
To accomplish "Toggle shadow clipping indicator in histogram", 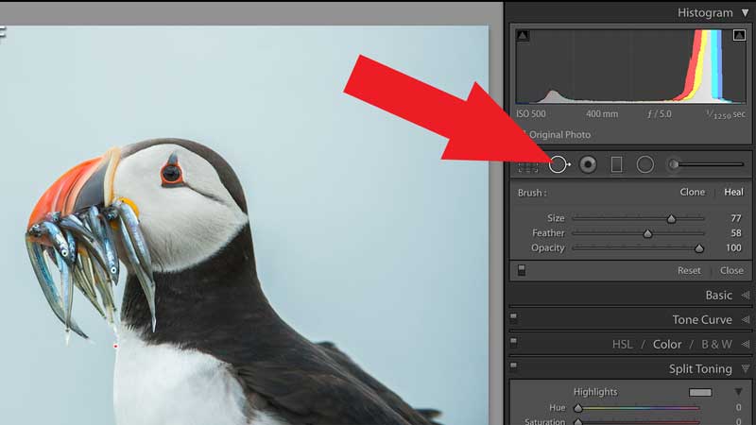I will (x=523, y=35).
